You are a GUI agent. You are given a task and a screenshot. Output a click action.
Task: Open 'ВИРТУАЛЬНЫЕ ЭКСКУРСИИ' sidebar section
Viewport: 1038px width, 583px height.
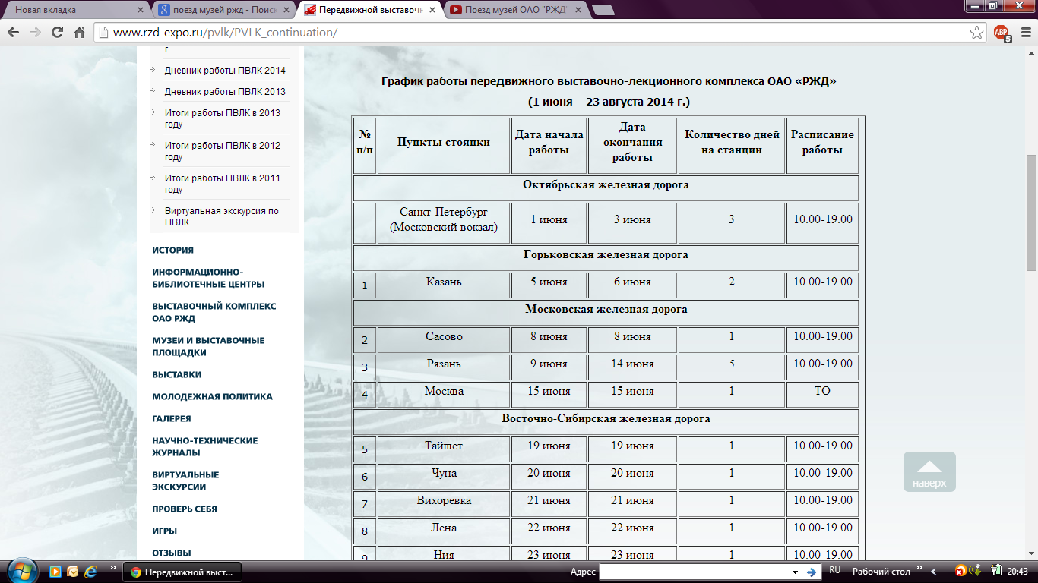coord(185,481)
